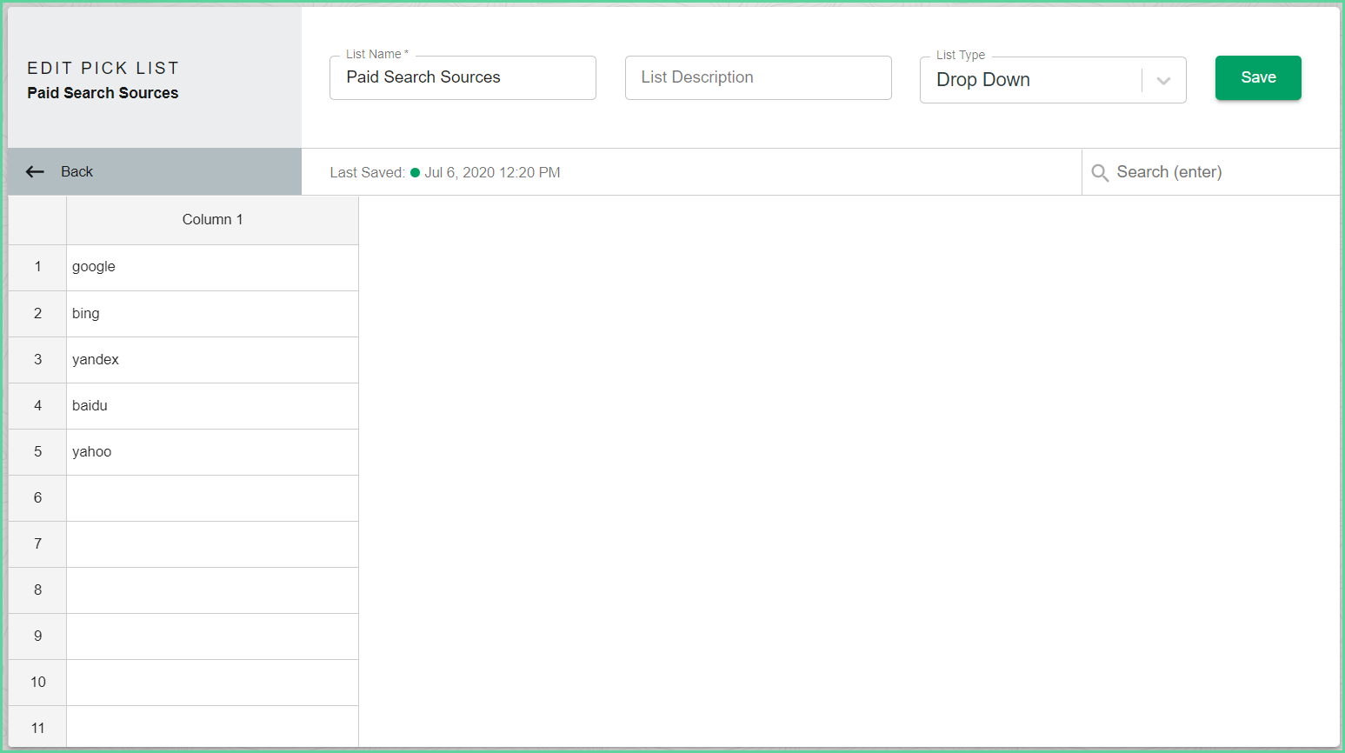
Task: Select the google cell
Action: (x=212, y=268)
